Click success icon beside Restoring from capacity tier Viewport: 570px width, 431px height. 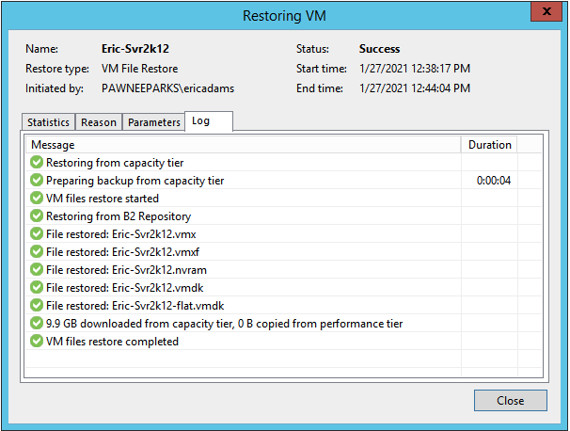pyautogui.click(x=37, y=162)
